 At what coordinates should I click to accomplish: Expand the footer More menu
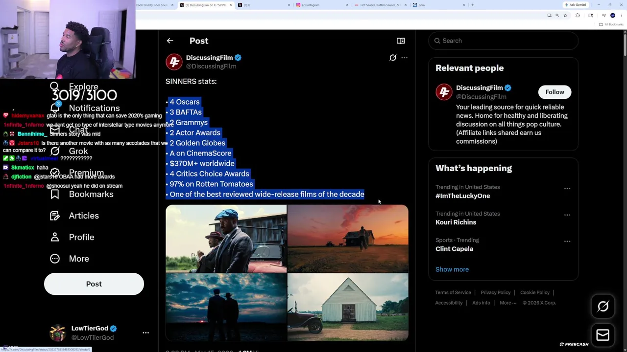[x=508, y=303]
